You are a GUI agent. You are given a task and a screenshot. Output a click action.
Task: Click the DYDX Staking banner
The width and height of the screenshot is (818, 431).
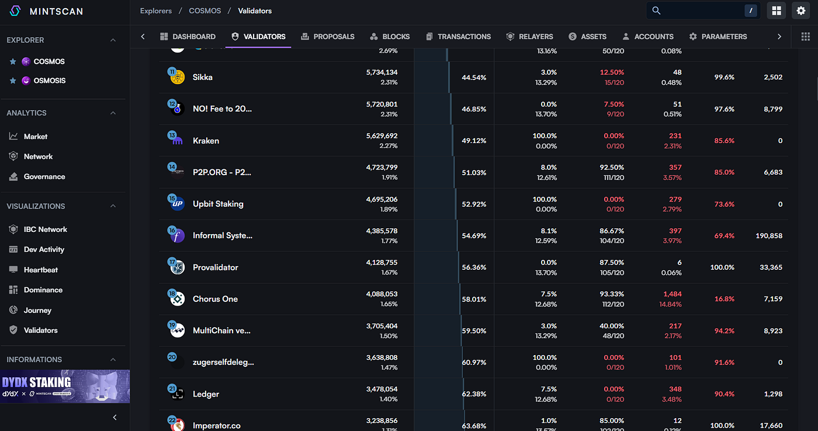click(65, 387)
